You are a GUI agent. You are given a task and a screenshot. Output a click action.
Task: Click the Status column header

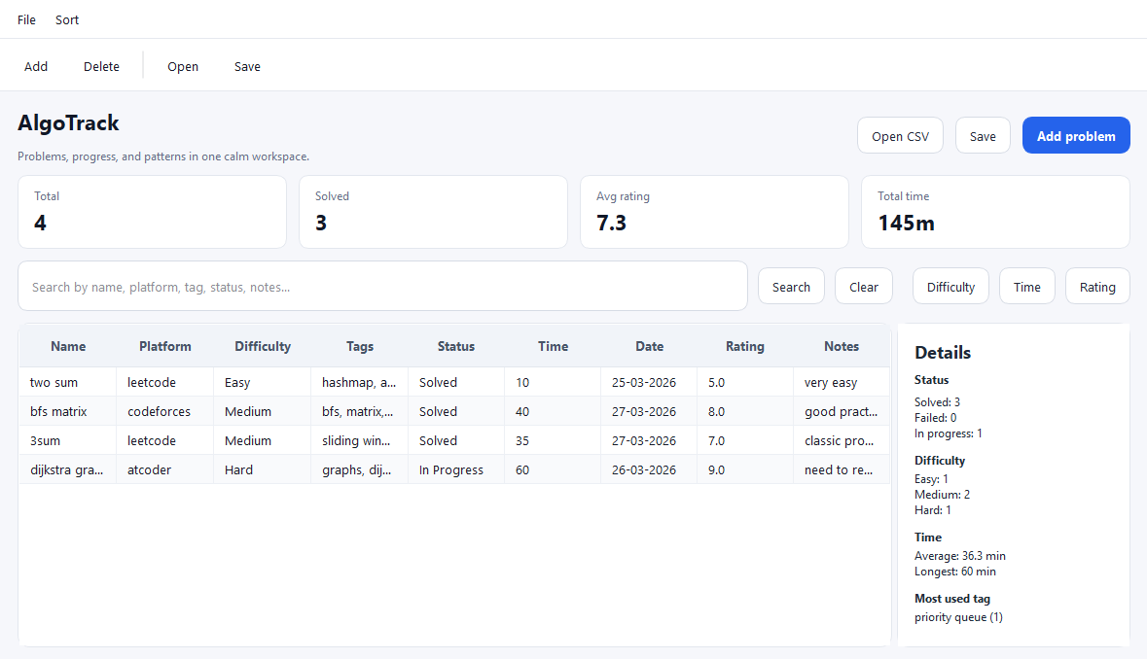[455, 346]
